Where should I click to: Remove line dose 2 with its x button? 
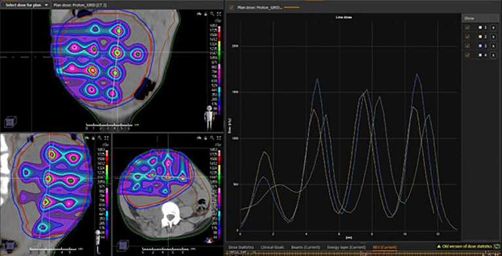(x=493, y=37)
